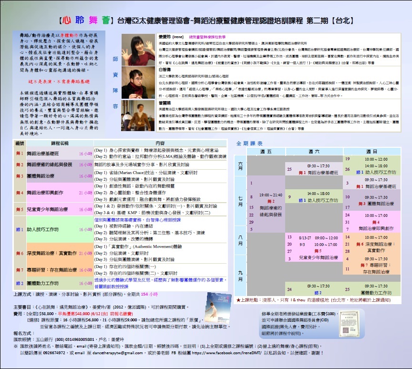
Task: Click the 21小時 value in the 舞4 row
Action: click(86, 193)
